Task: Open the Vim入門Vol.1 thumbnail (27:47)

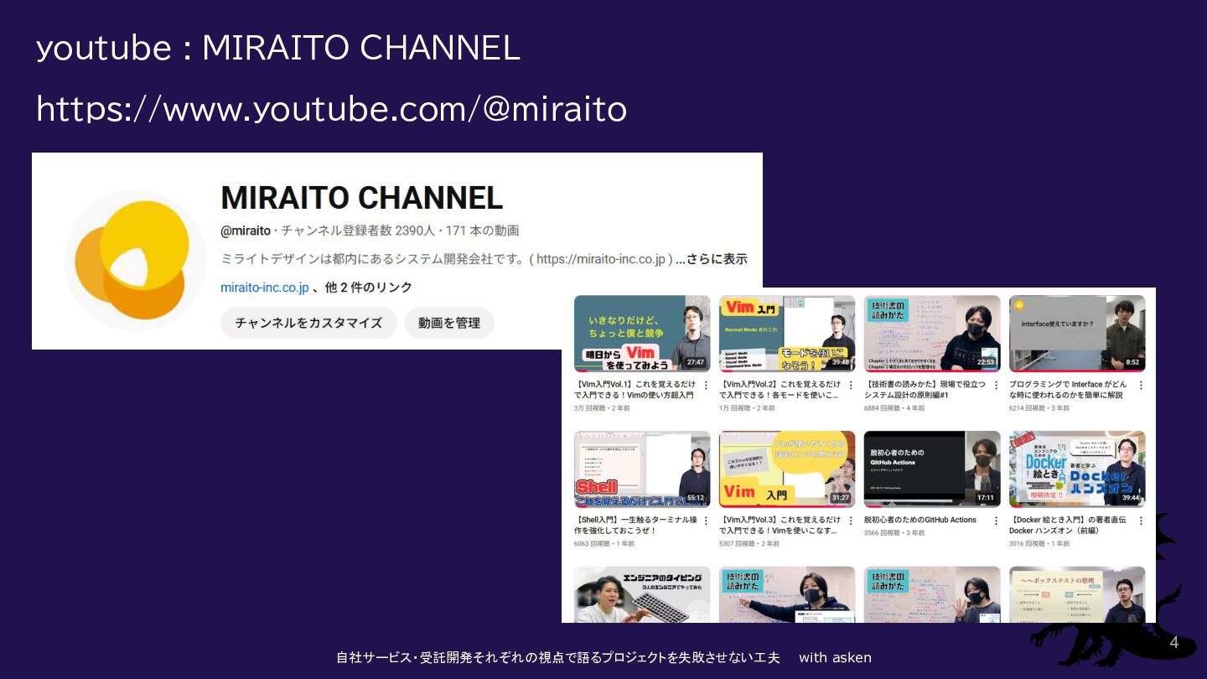Action: tap(642, 334)
